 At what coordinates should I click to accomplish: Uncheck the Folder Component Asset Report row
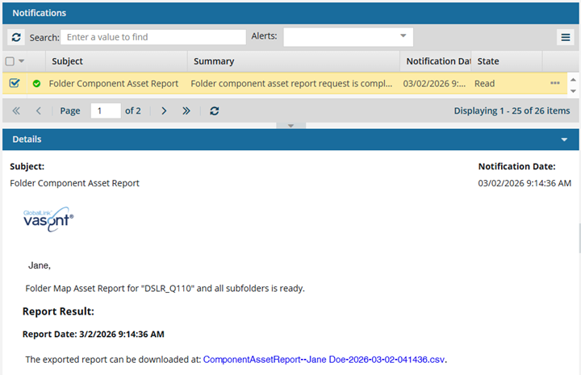15,83
